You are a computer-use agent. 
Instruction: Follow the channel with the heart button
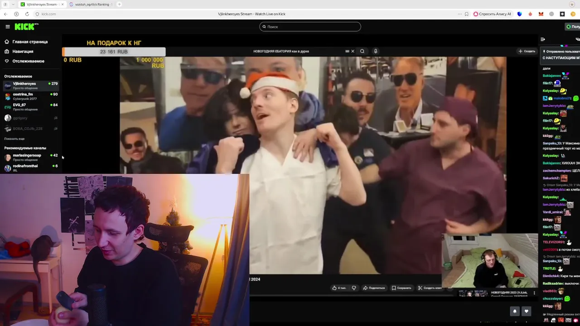click(527, 311)
